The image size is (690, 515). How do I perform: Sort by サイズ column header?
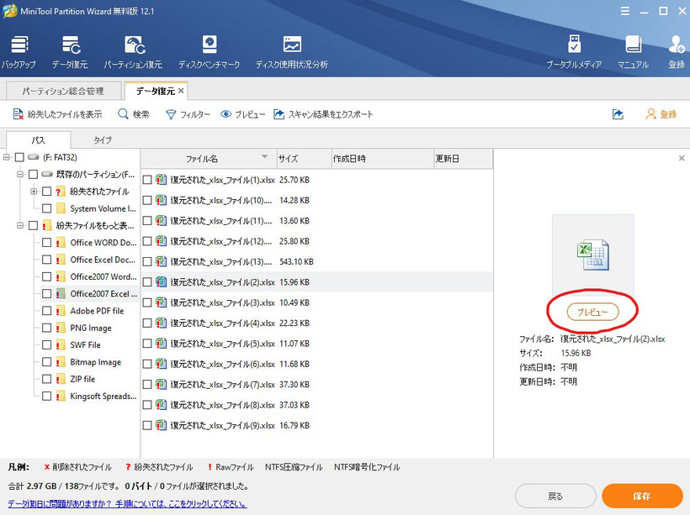(304, 159)
